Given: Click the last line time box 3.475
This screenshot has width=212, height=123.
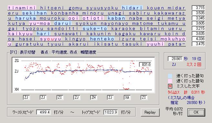Looking at the screenshot, I should 198,44.
